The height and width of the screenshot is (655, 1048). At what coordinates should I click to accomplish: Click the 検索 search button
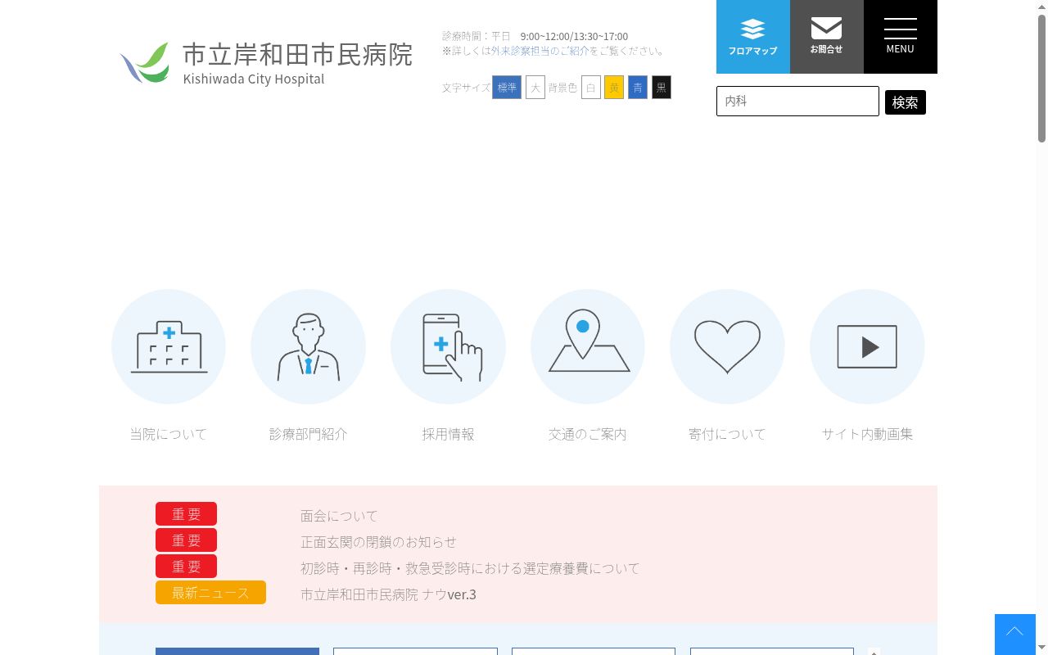(x=906, y=102)
